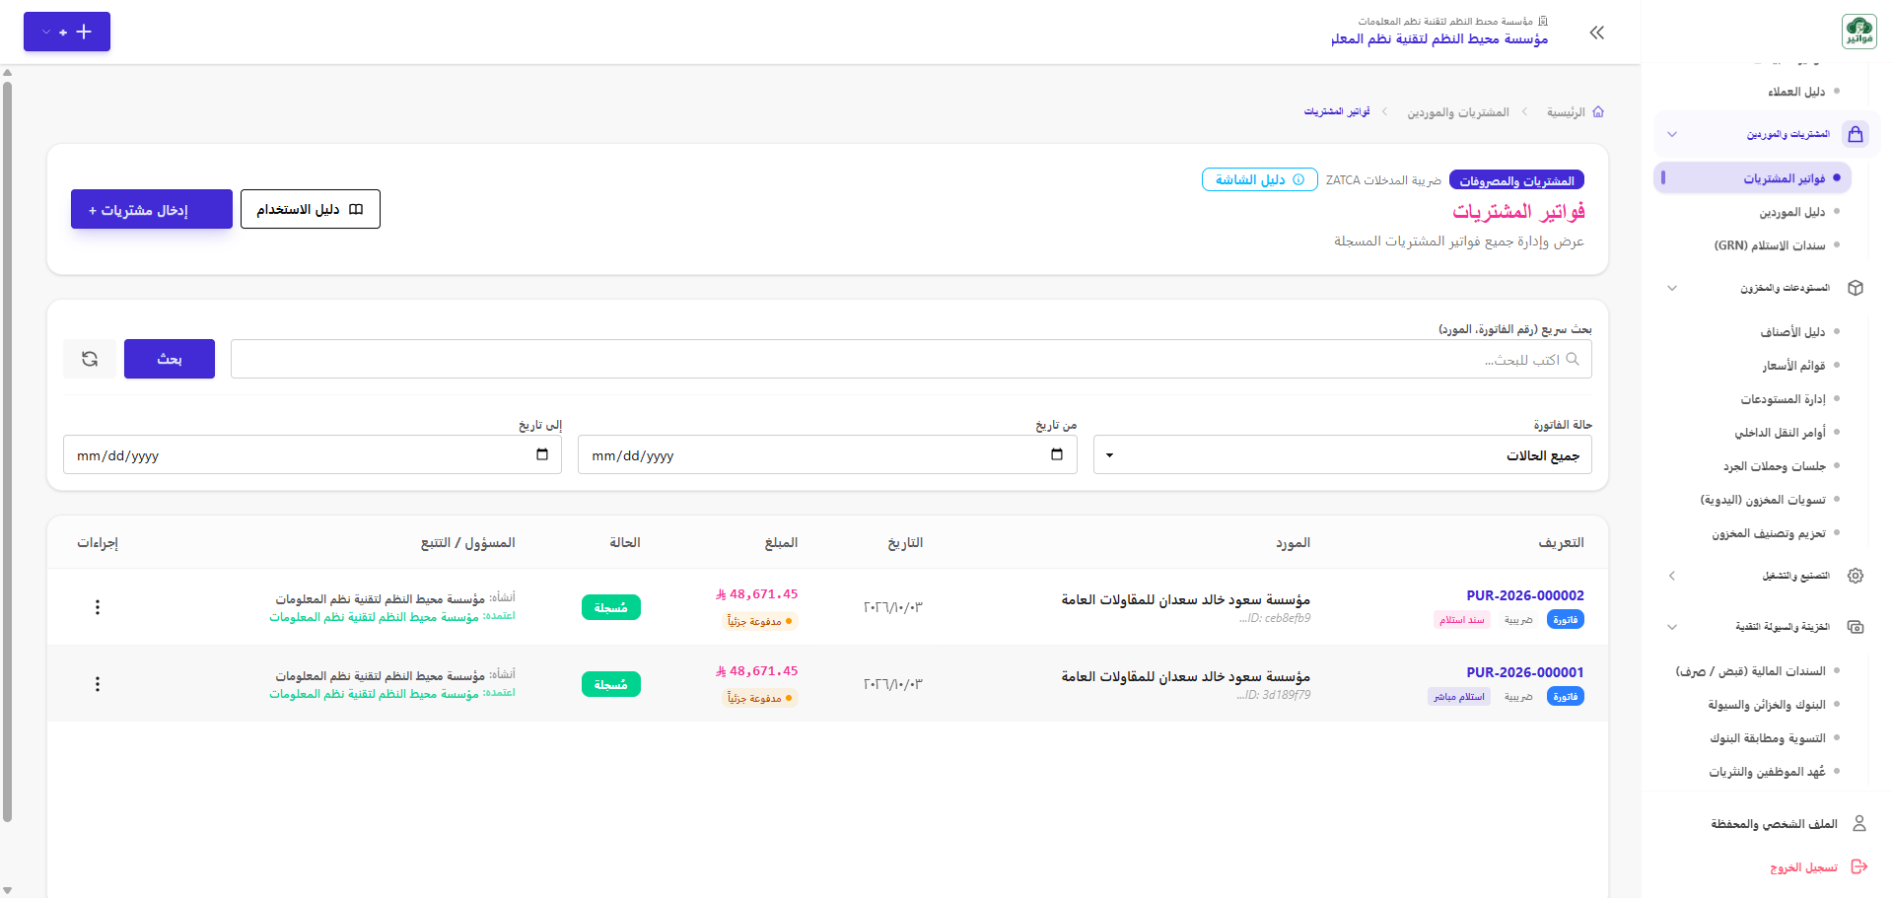Image resolution: width=1893 pixels, height=898 pixels.
Task: Click the دليل الشاشة badge button
Action: coord(1260,179)
